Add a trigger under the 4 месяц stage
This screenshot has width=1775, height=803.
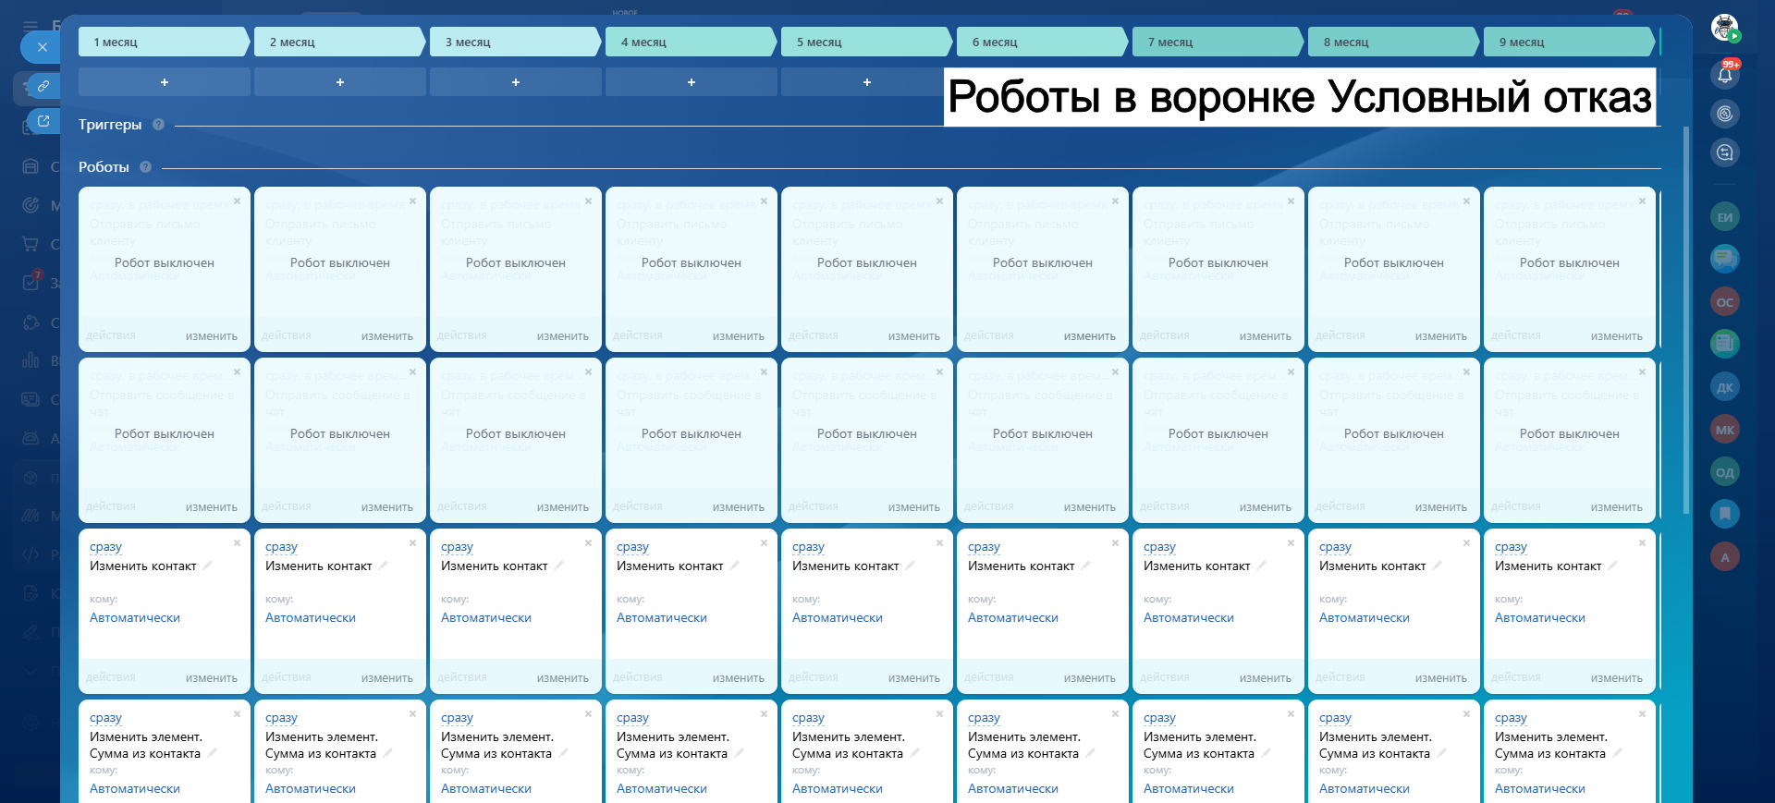(691, 82)
